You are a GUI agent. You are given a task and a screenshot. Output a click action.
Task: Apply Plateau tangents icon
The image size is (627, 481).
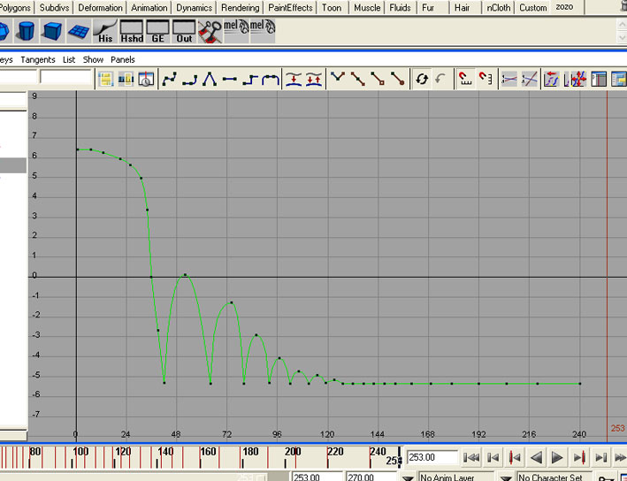[x=271, y=80]
